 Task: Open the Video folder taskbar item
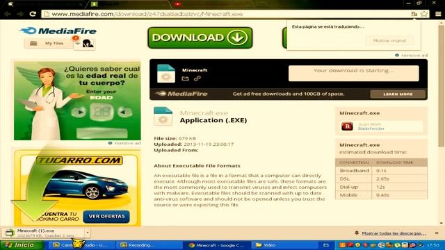click(284, 245)
